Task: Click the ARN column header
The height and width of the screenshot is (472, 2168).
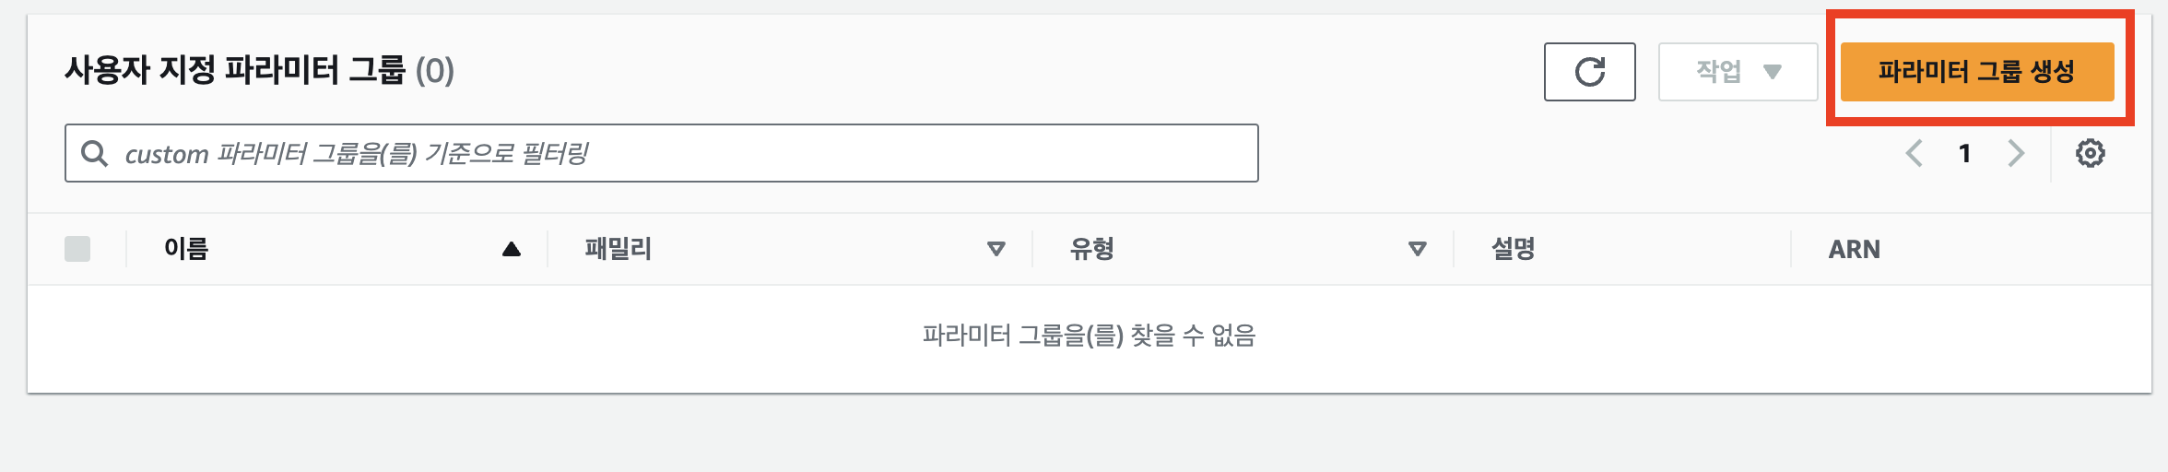Action: 1855,249
